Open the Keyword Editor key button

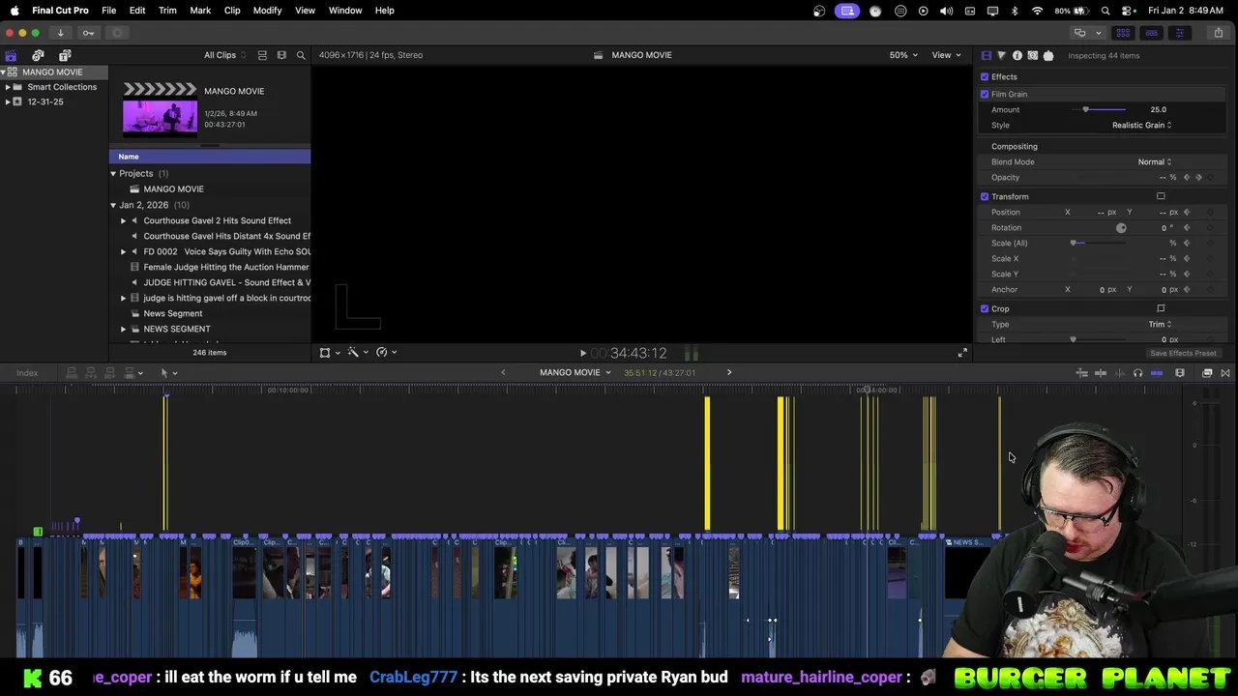pos(88,33)
